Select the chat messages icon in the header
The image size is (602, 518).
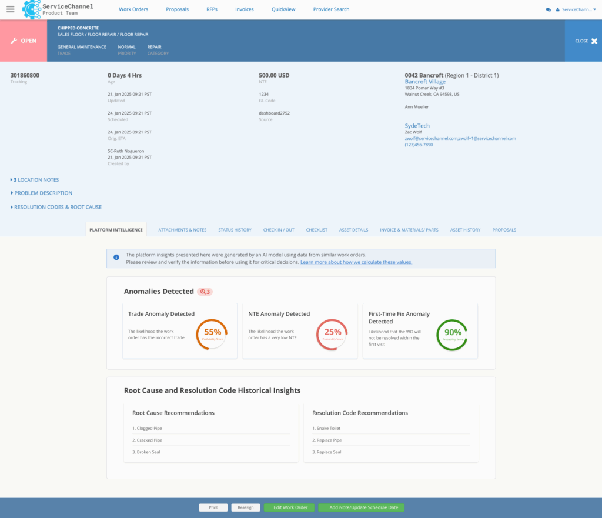(x=549, y=9)
